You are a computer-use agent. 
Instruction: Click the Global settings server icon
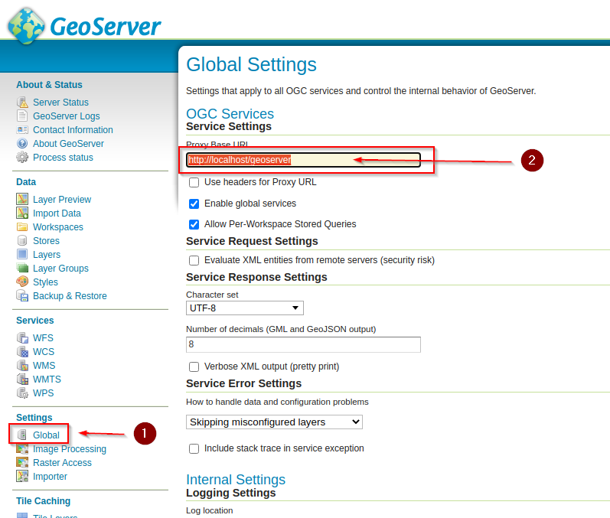click(x=22, y=435)
